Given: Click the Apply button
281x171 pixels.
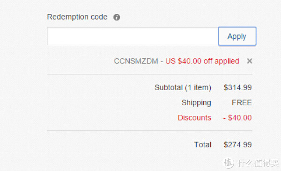Looking at the screenshot, I should pos(237,36).
